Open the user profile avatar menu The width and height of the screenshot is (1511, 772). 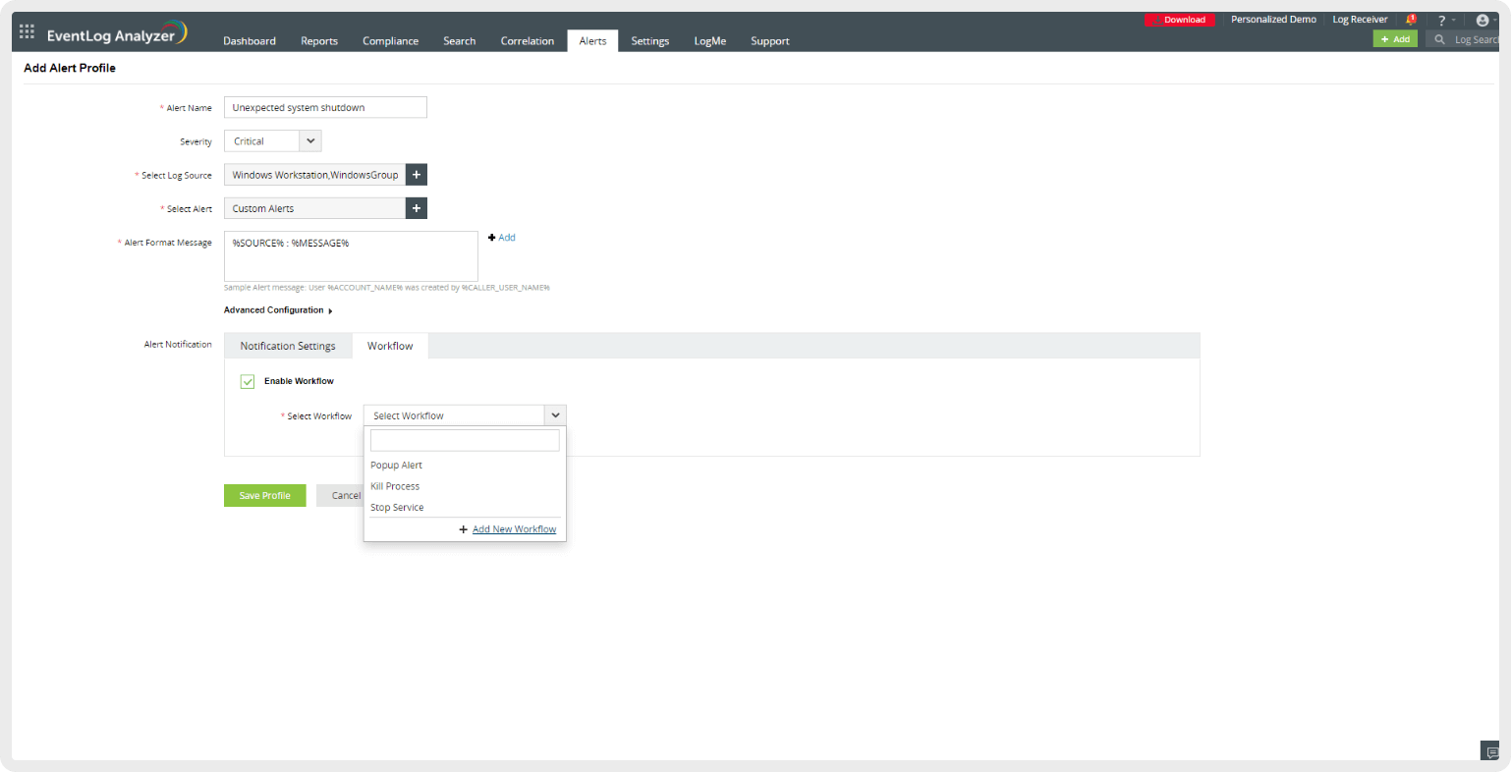(1483, 20)
